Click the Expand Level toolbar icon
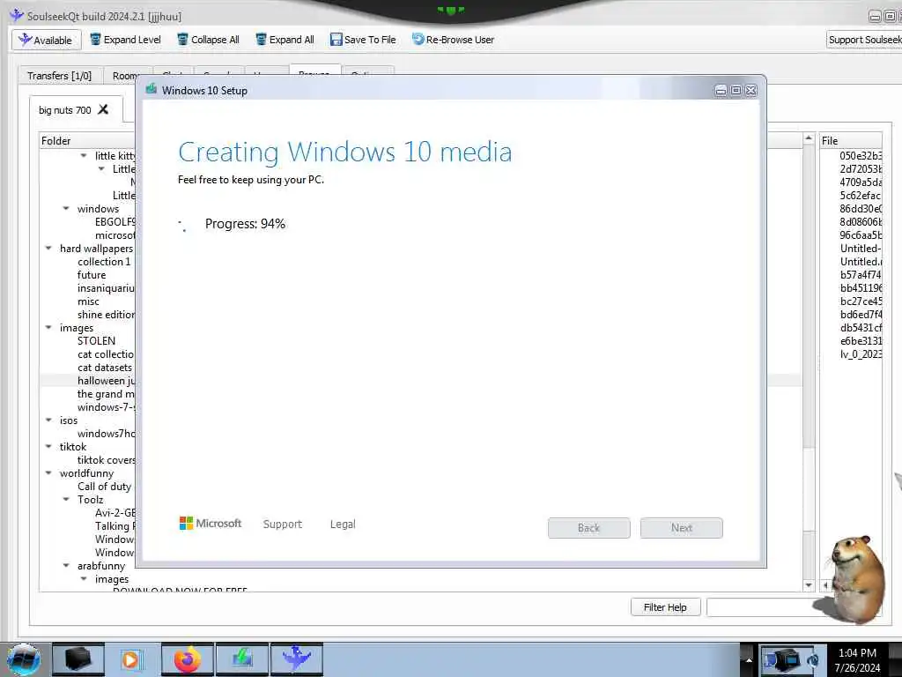 tap(95, 39)
